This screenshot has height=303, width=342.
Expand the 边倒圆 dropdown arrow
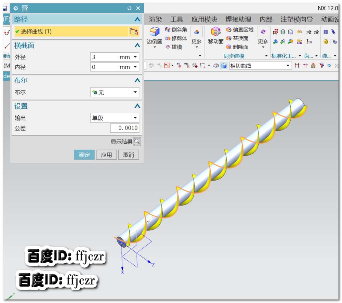[x=155, y=47]
